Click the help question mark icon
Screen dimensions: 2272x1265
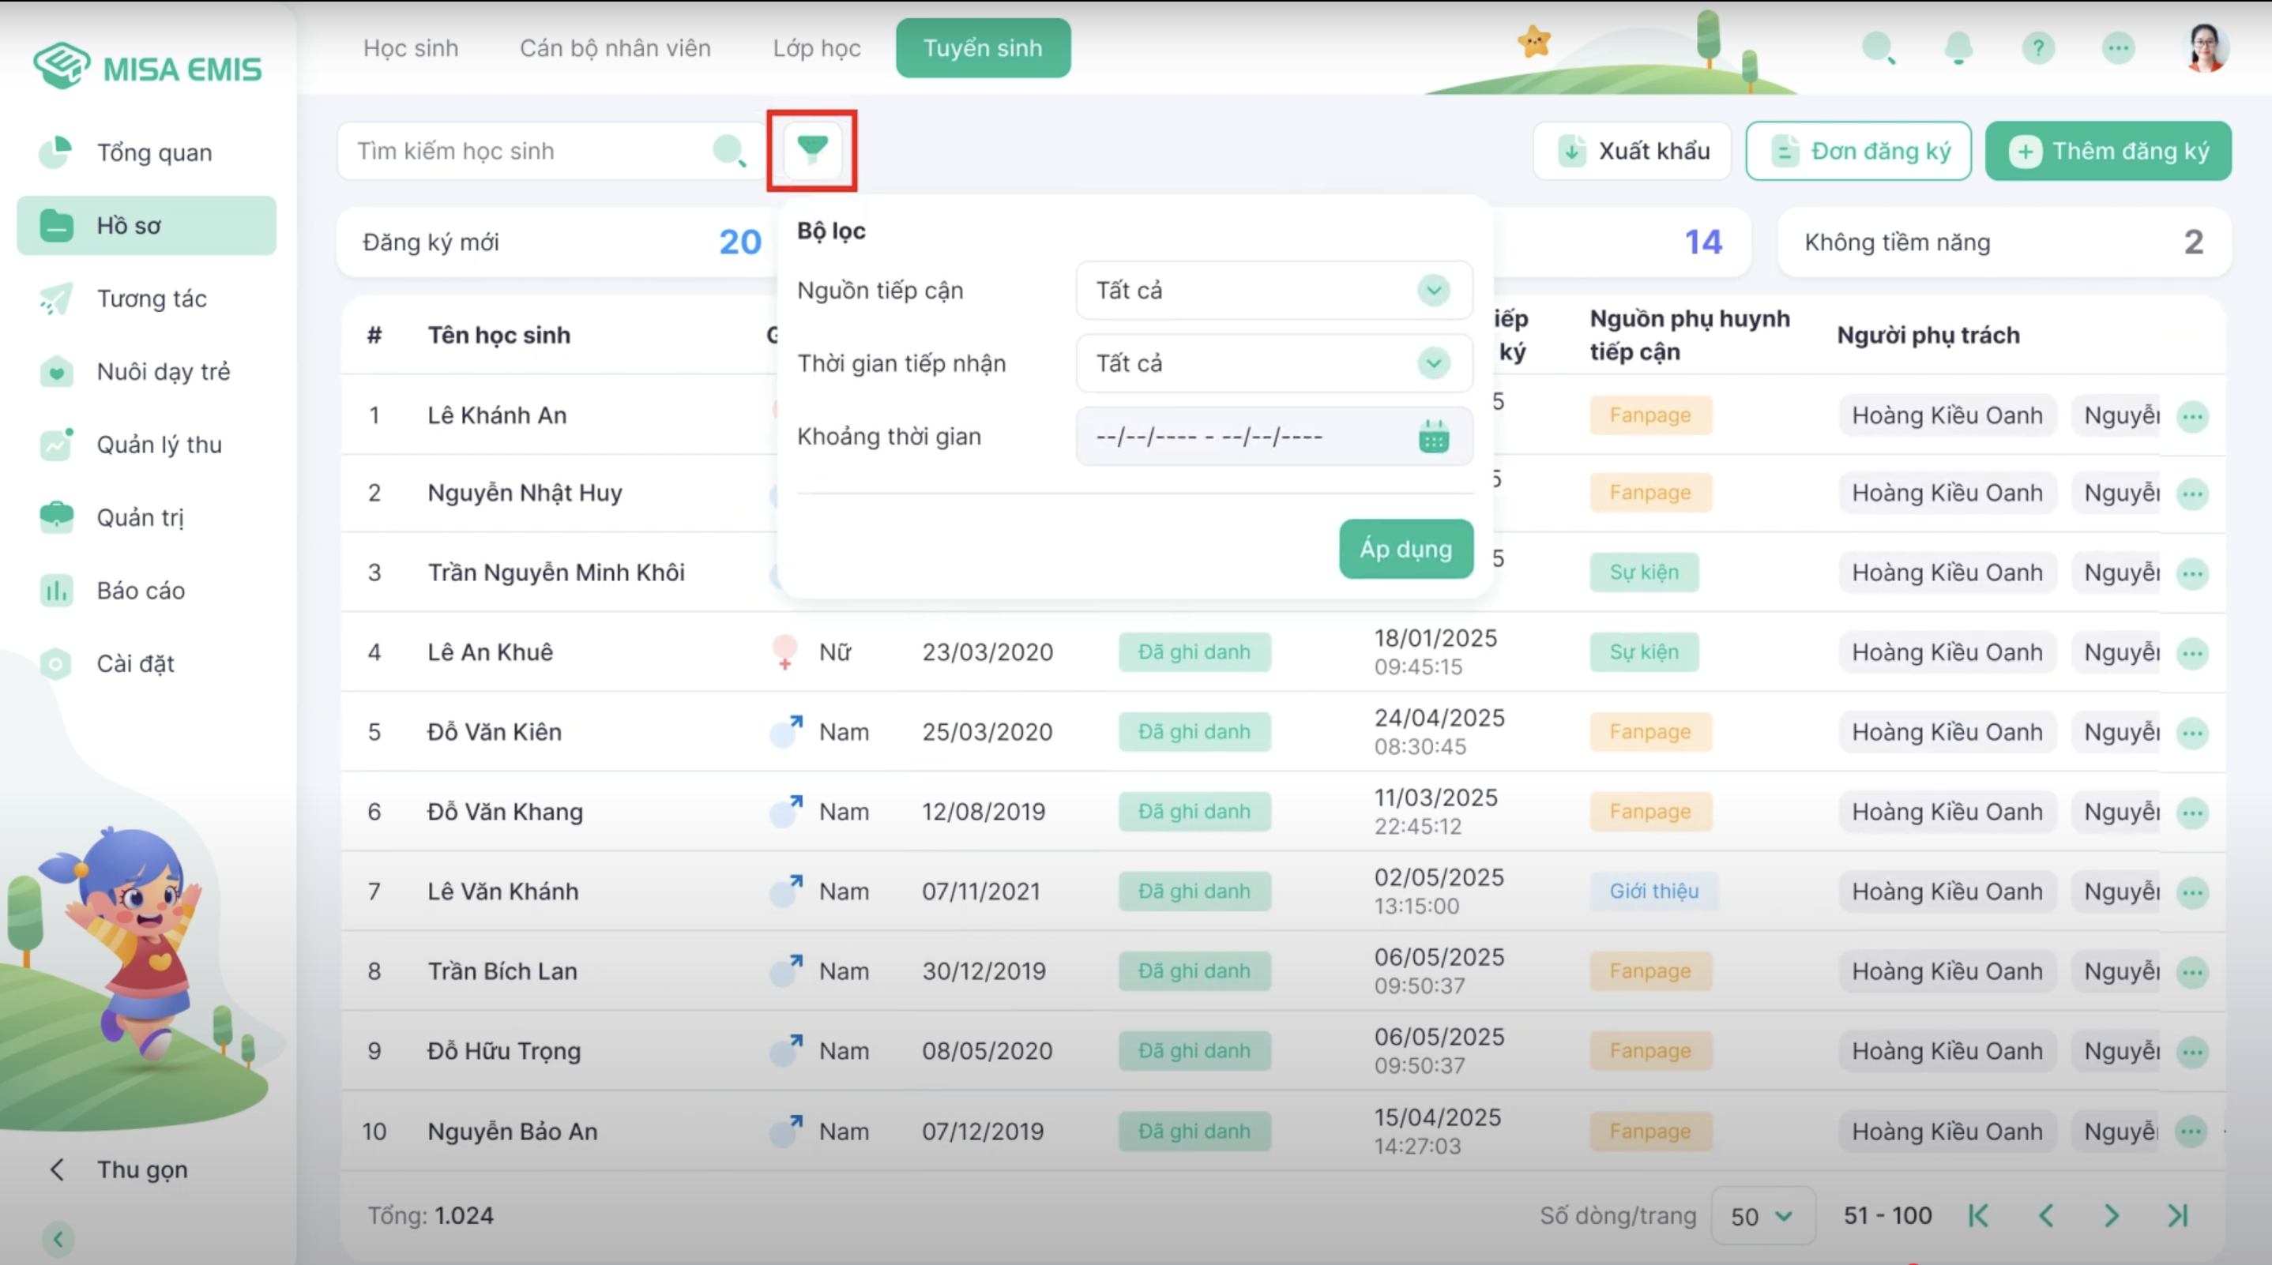pos(2037,47)
